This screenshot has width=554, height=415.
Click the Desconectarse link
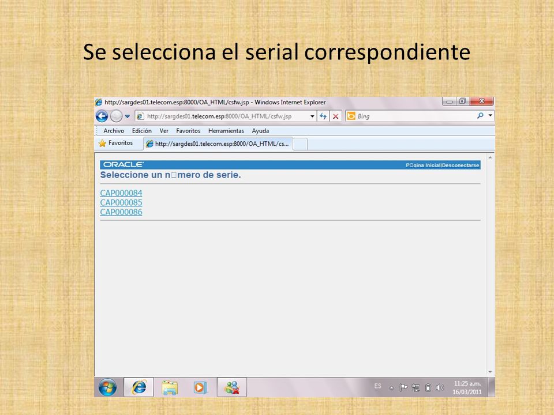click(461, 165)
